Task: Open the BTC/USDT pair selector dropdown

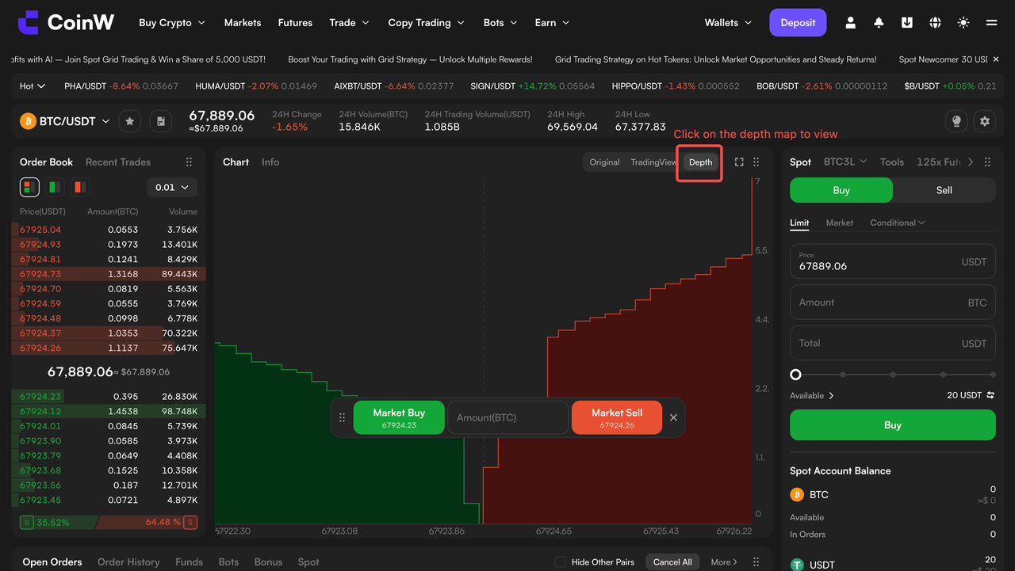Action: pos(75,121)
